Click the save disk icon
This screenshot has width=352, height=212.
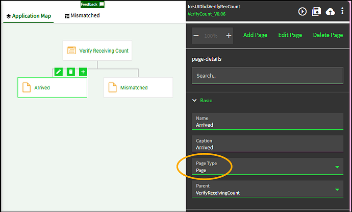coord(316,11)
